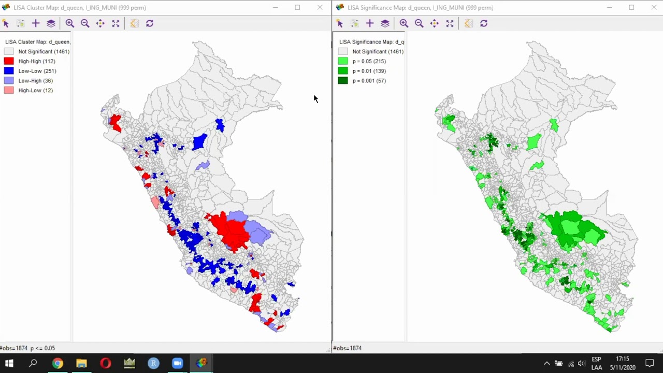This screenshot has width=663, height=373.
Task: Click the Low-Low blue legend swatch
Action: 9,71
